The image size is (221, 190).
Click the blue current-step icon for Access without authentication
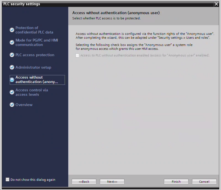click(12, 80)
